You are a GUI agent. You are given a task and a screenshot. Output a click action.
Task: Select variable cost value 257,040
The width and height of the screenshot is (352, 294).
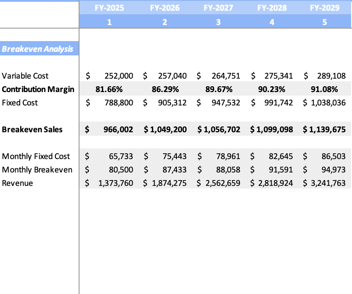pyautogui.click(x=172, y=76)
